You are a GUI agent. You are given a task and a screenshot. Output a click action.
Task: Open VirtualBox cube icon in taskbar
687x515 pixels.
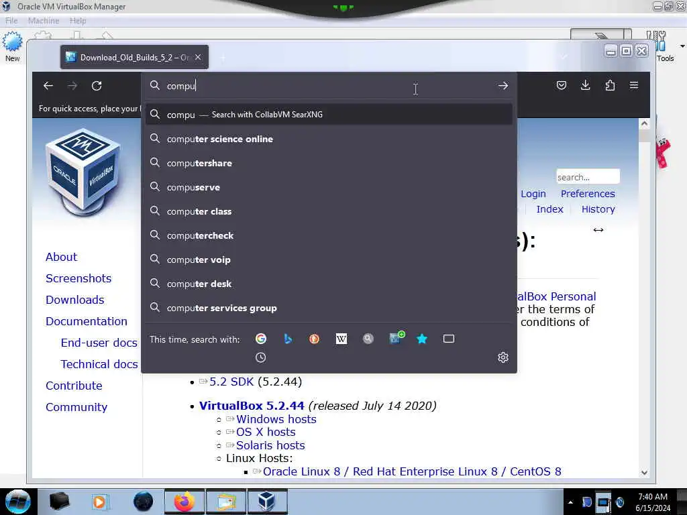[x=267, y=502]
